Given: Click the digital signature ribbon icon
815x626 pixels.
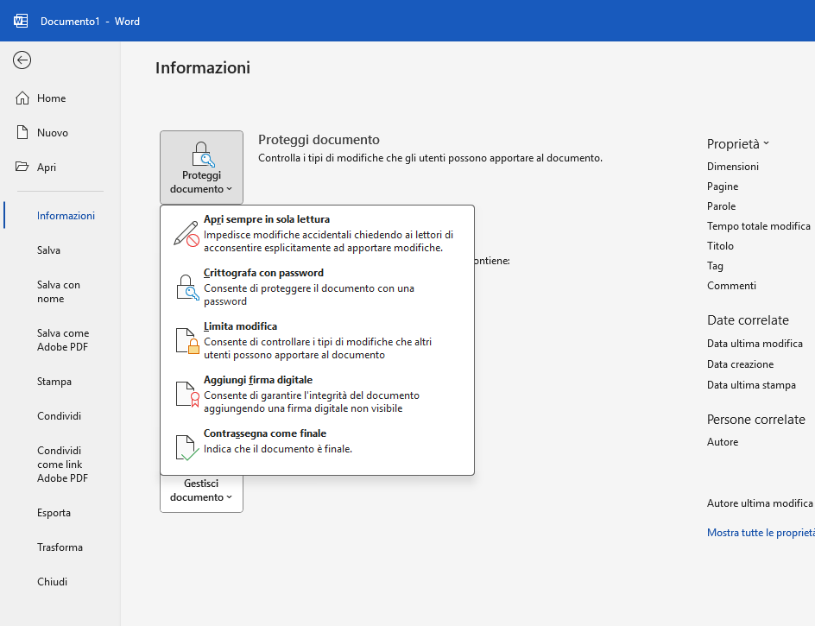Looking at the screenshot, I should 186,395.
